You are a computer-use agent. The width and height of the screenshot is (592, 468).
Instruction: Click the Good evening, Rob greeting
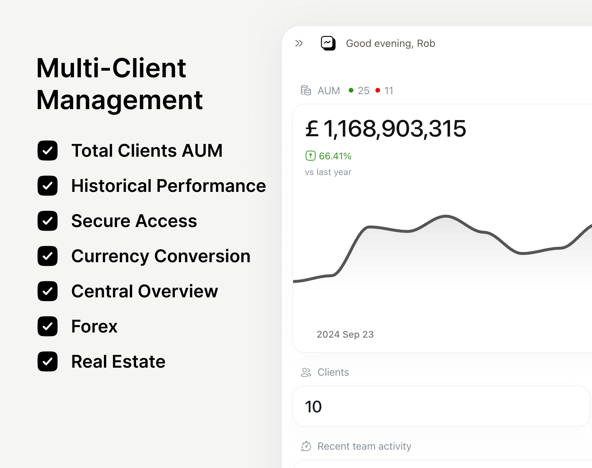(391, 43)
